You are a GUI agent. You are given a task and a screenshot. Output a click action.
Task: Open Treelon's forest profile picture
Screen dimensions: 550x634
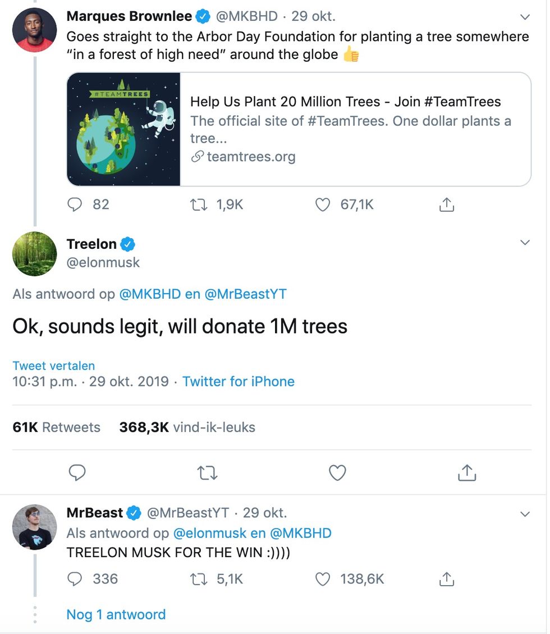click(35, 254)
